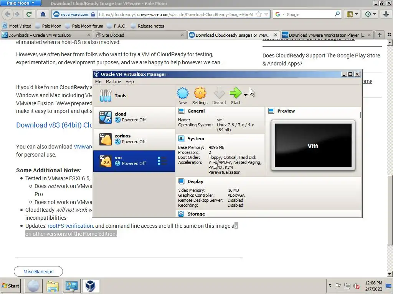Expand the Start button dropdown arrow
This screenshot has height=294, width=393.
click(246, 95)
